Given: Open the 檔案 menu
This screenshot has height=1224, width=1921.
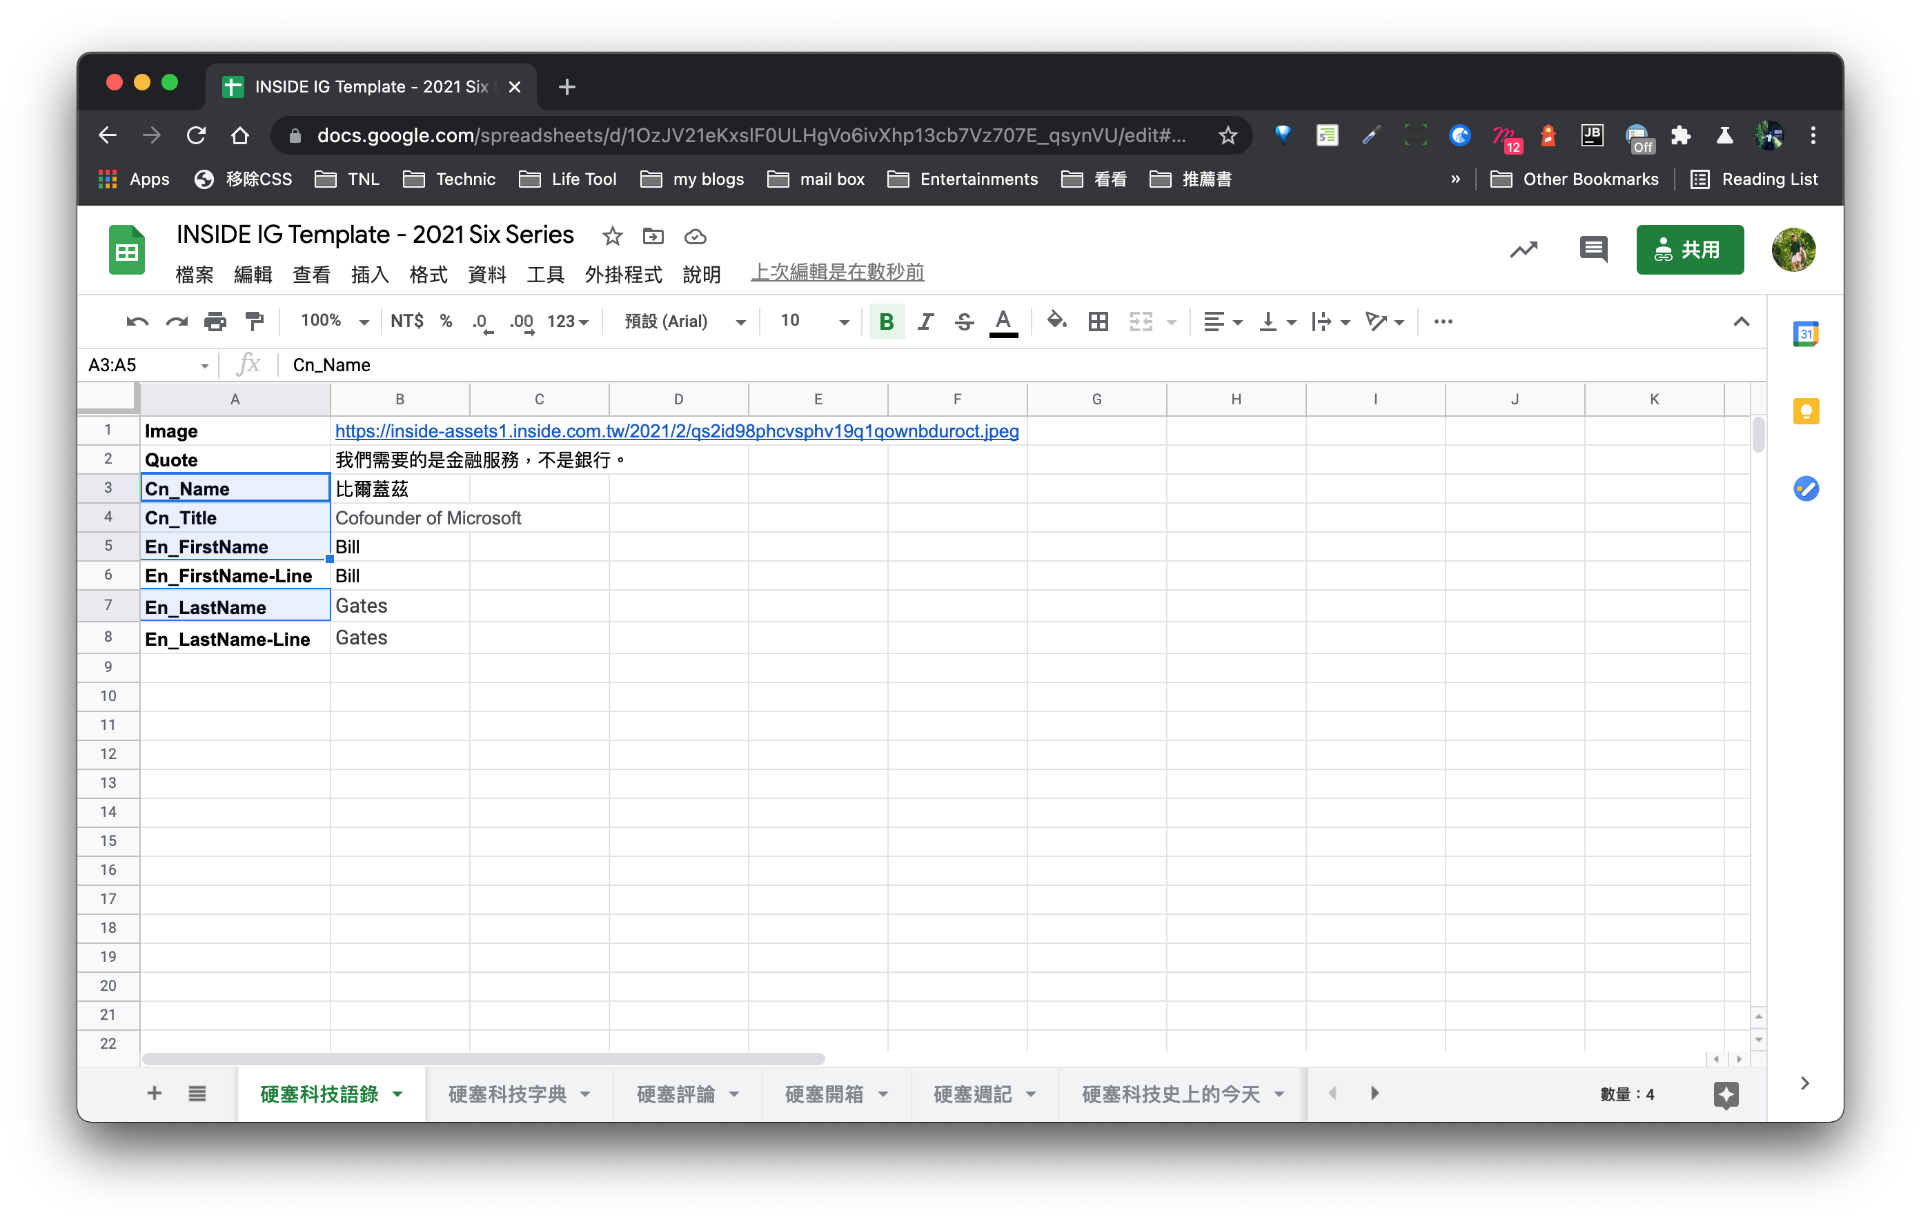Looking at the screenshot, I should (x=195, y=275).
